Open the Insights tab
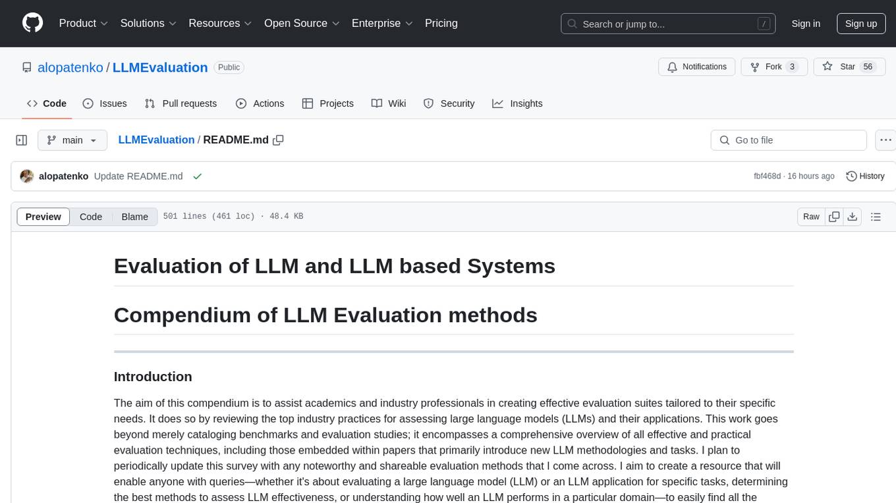 tap(517, 103)
